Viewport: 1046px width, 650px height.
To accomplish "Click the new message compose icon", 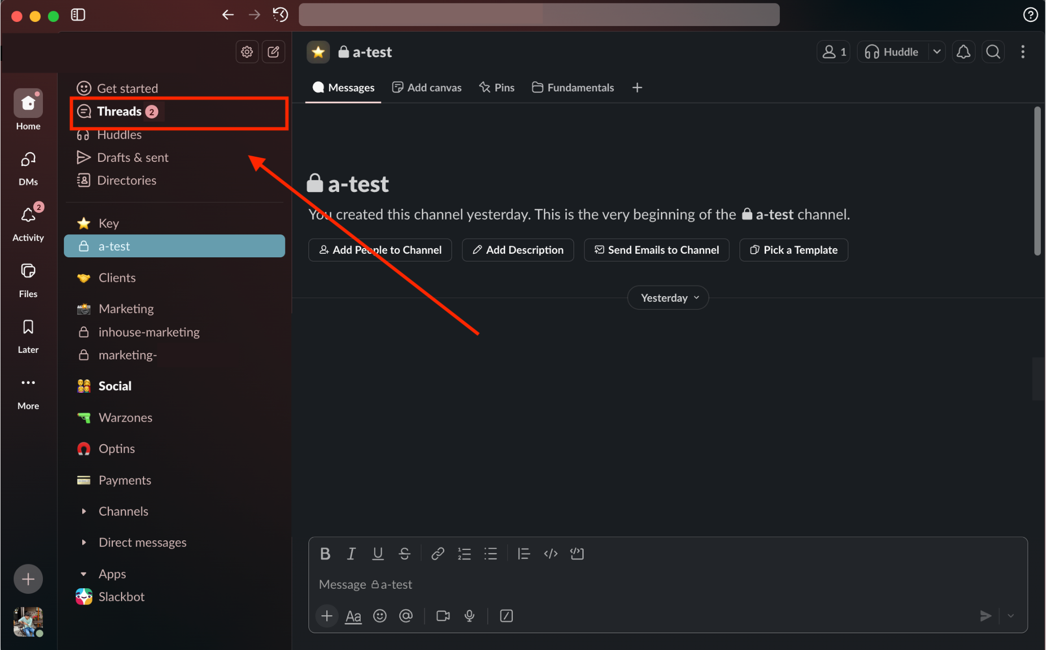I will (273, 52).
